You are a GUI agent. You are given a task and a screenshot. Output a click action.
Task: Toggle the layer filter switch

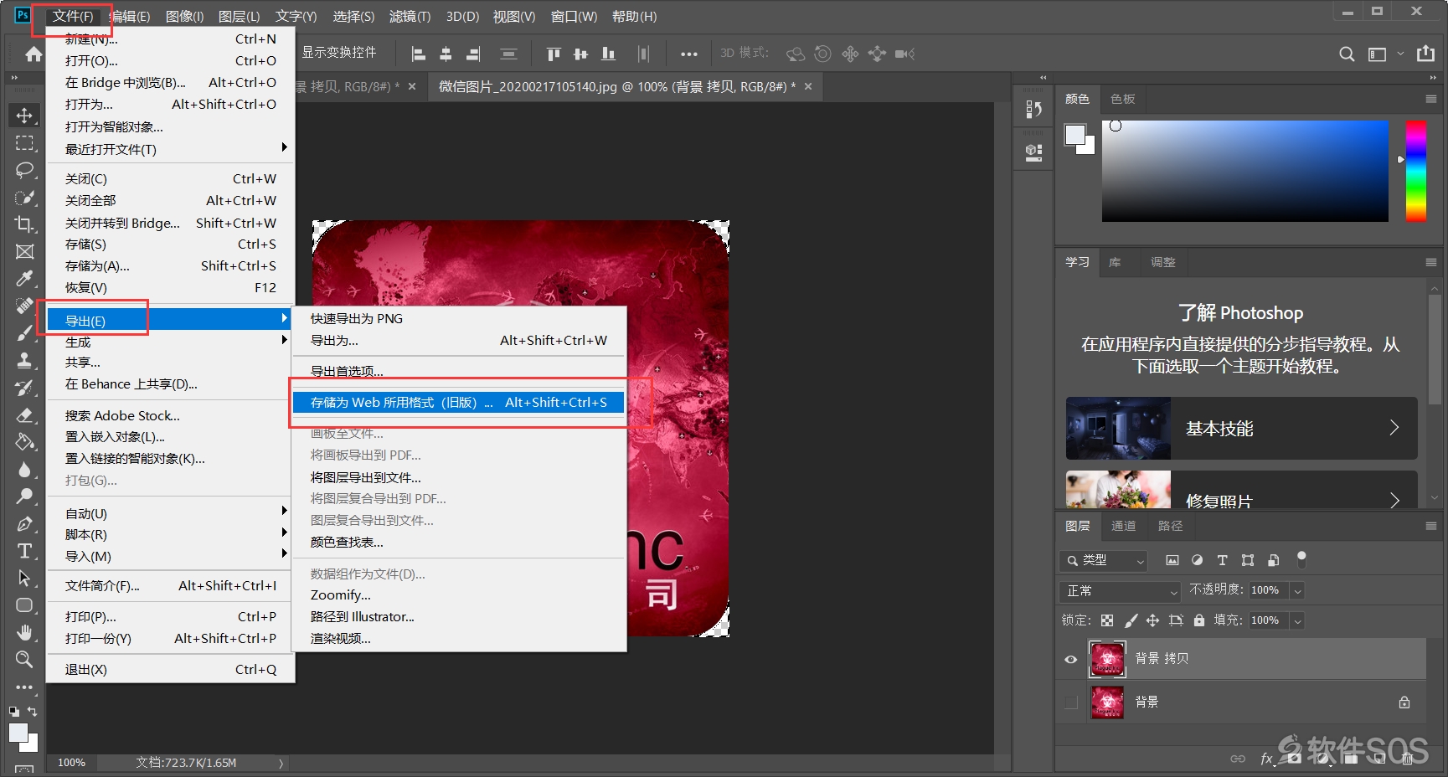tap(1301, 558)
